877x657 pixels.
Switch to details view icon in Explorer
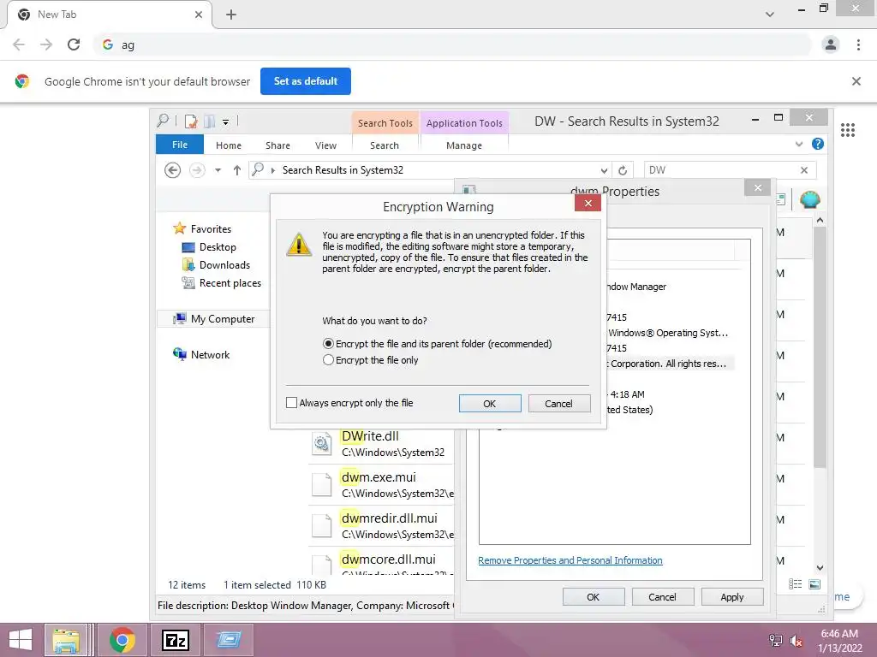795,584
